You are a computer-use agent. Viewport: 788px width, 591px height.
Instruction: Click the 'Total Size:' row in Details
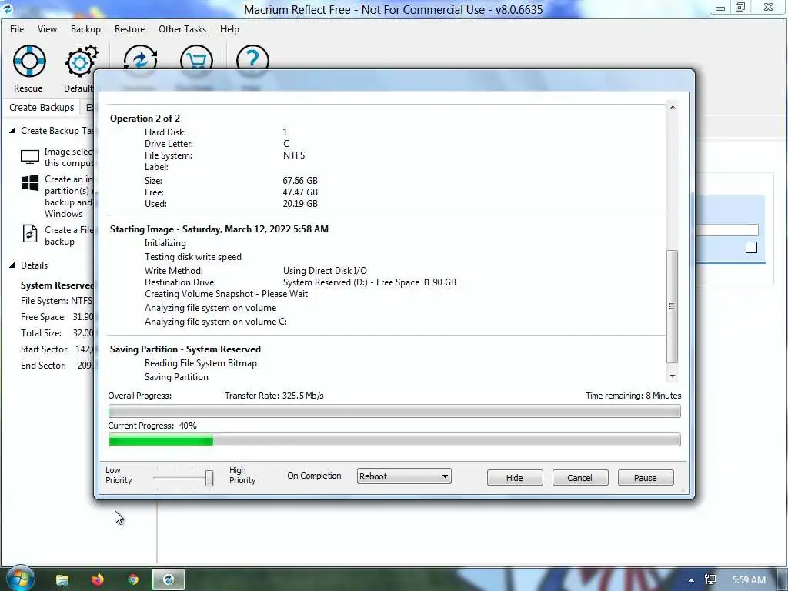(x=57, y=333)
